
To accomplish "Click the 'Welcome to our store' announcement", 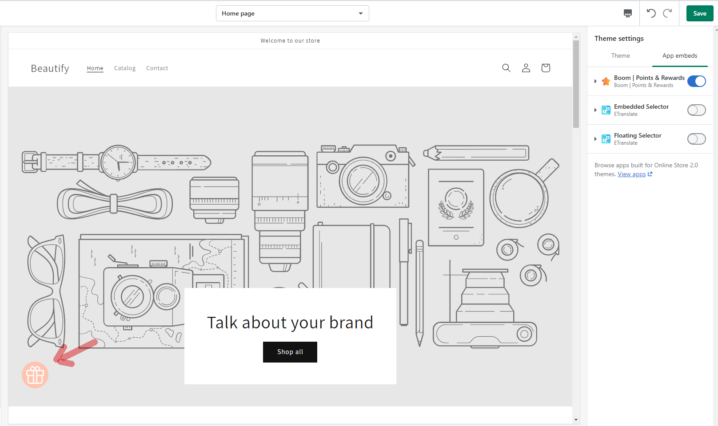I will [x=290, y=41].
